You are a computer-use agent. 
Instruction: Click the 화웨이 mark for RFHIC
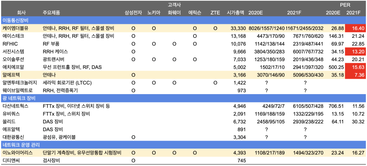[174, 44]
